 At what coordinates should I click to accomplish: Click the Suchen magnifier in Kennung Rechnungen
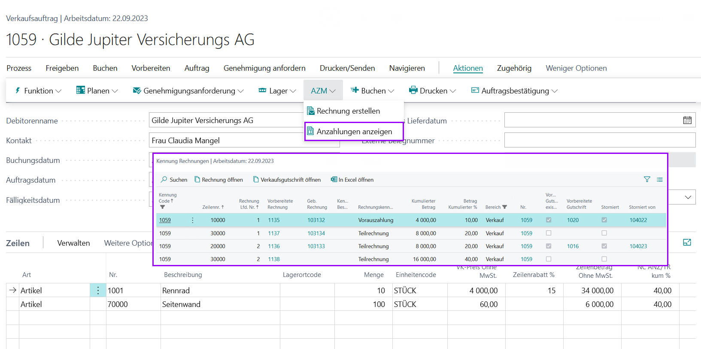[164, 180]
